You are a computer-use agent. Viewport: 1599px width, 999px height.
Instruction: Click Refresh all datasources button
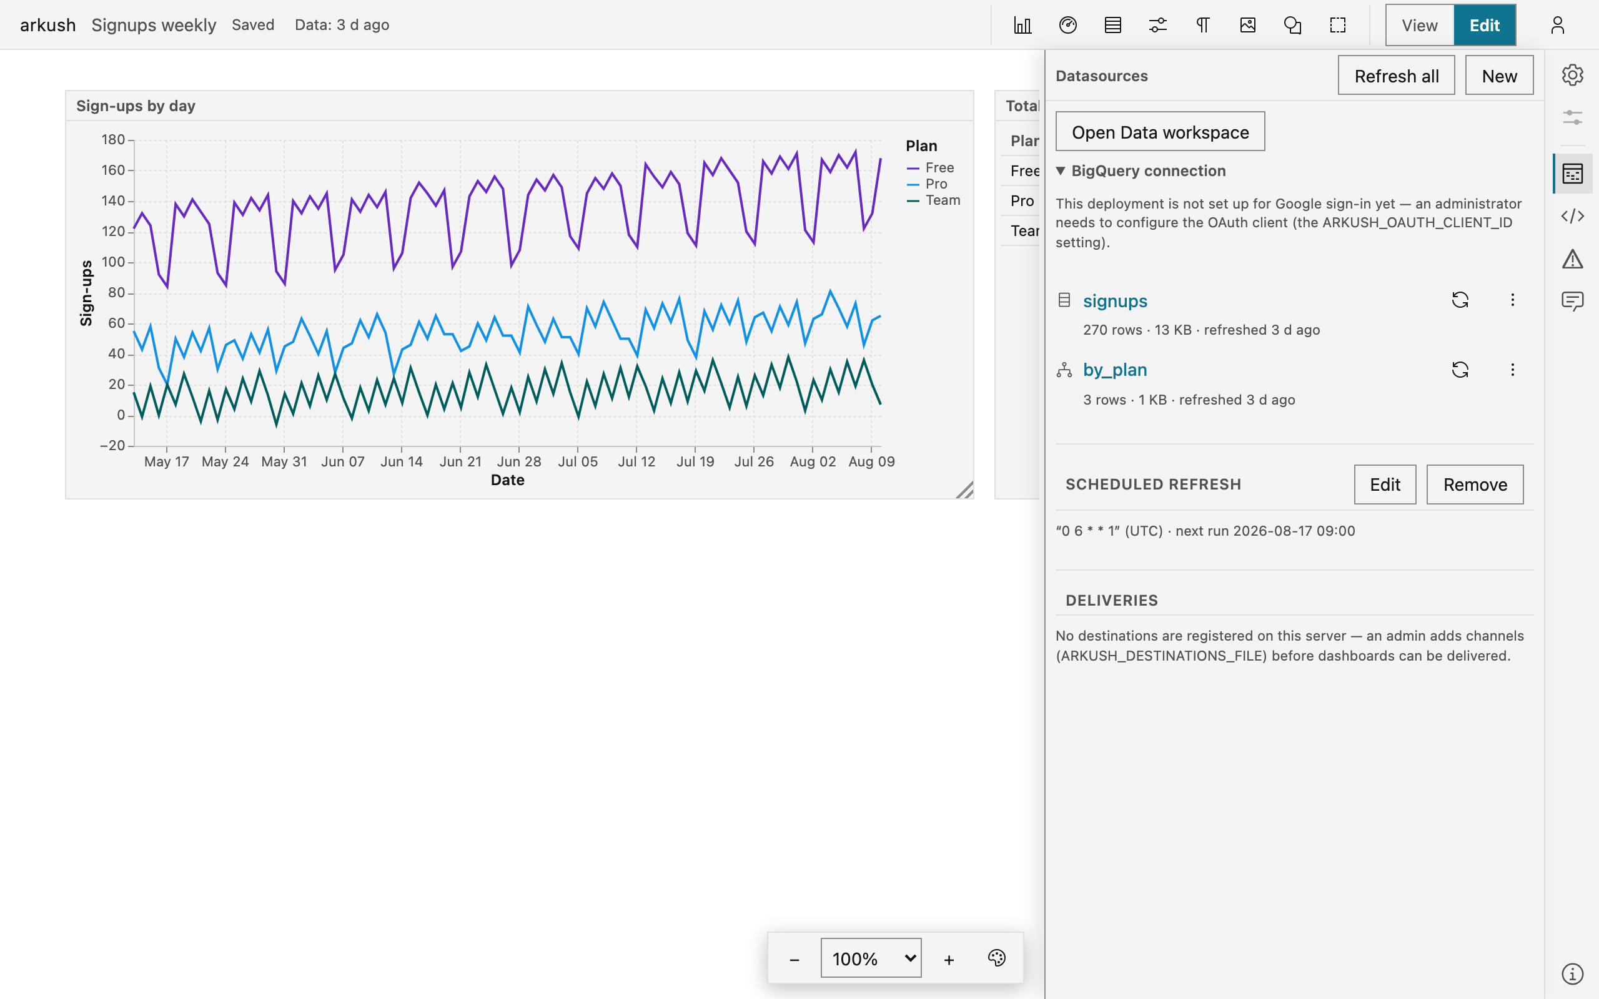click(1396, 76)
